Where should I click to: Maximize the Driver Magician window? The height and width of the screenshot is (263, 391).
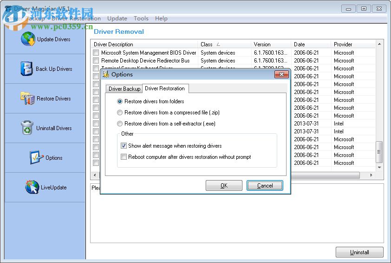364,9
